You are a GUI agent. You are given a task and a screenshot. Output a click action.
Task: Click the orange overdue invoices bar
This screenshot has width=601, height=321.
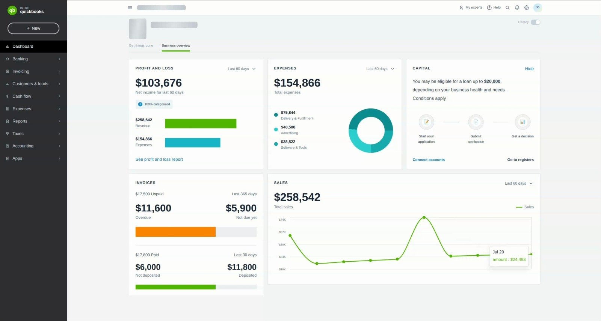[x=175, y=232]
